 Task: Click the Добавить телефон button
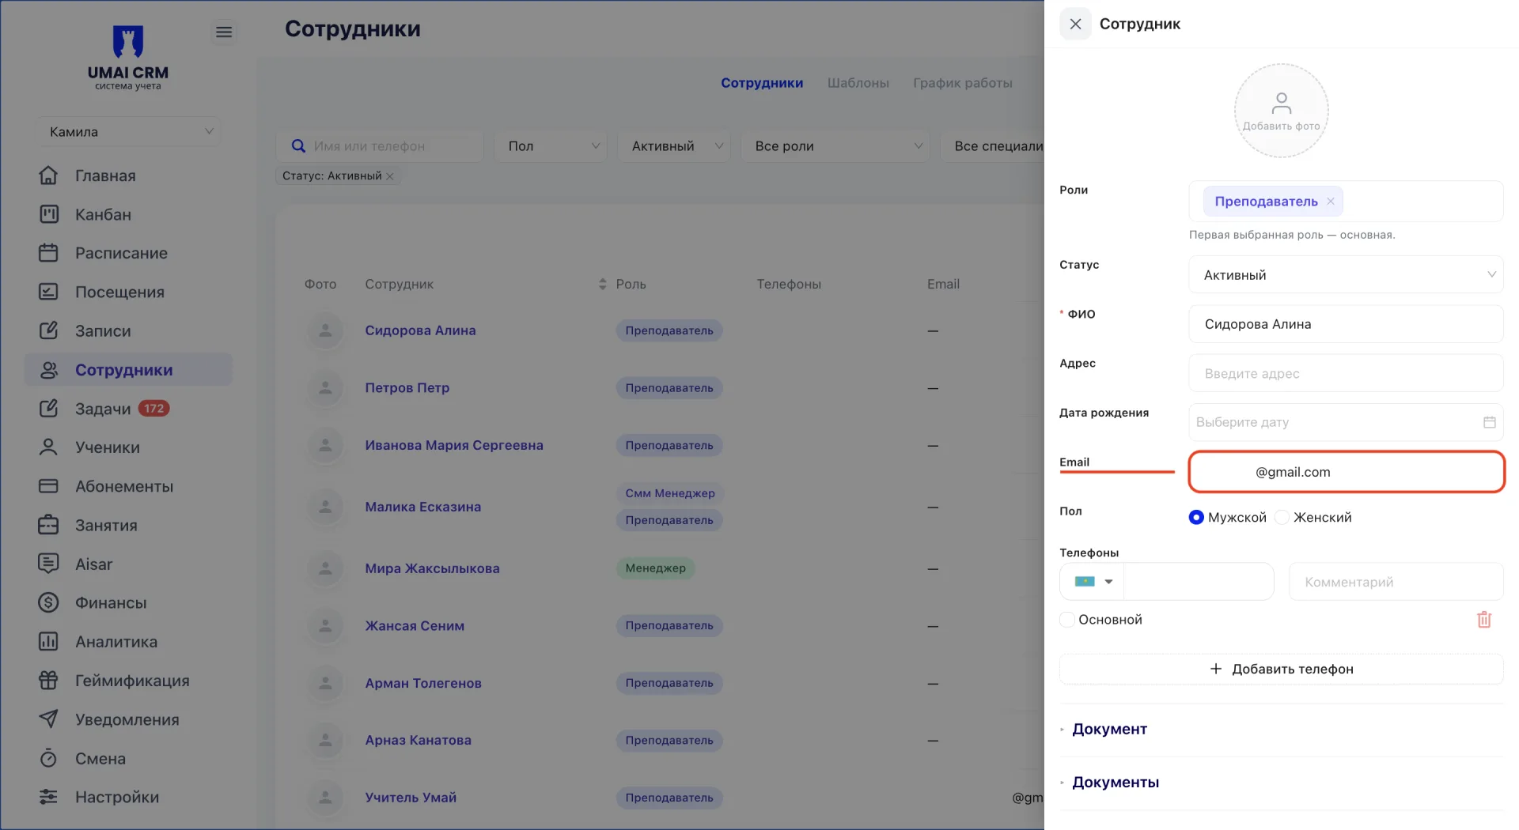tap(1281, 669)
